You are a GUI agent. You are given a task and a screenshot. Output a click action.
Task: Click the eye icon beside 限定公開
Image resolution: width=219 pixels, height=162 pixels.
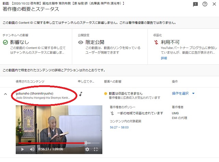81,42
